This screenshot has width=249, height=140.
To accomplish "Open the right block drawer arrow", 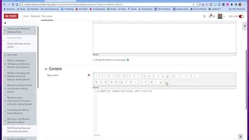I will 245,26.
